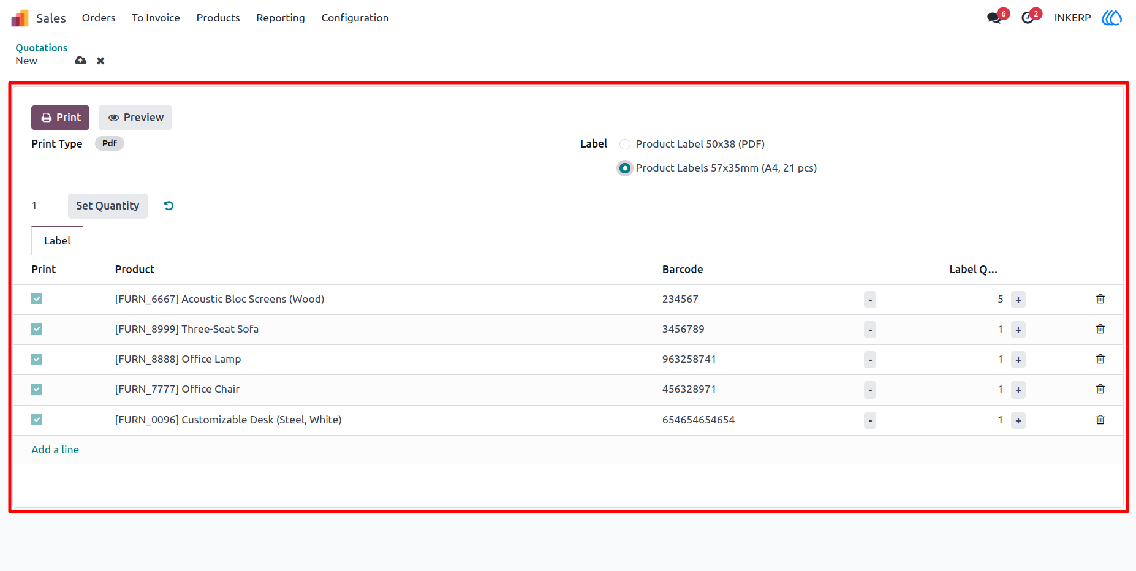Discard changes with the X icon
This screenshot has width=1136, height=571.
(x=100, y=61)
